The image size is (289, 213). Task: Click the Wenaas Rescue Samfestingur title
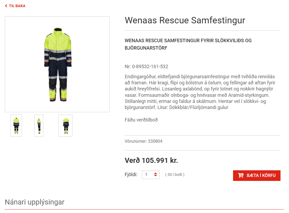(185, 20)
